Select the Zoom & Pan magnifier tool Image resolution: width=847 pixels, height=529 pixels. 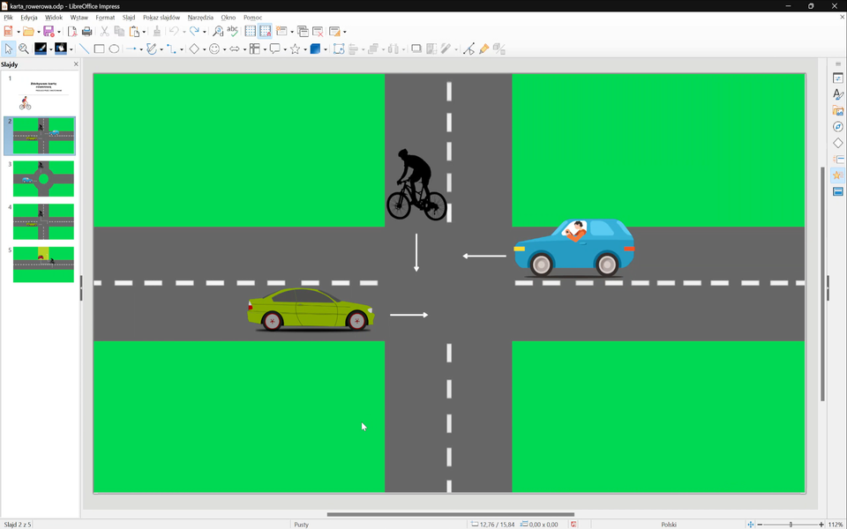pyautogui.click(x=24, y=49)
